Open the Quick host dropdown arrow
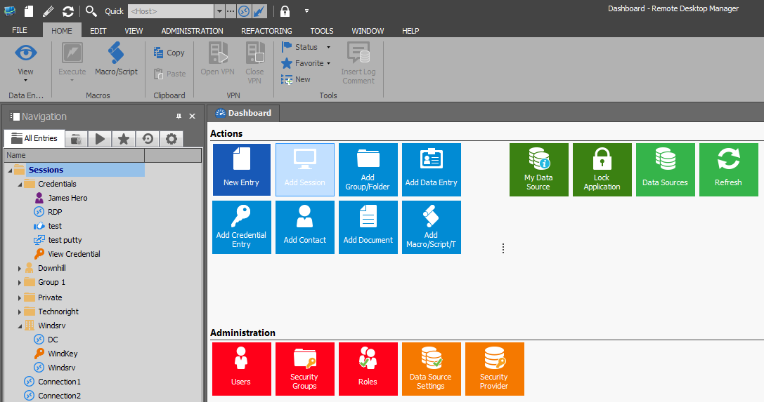 (x=219, y=11)
